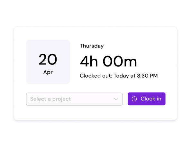
Task: Expand the project dropdown chevron arrow
Action: pyautogui.click(x=116, y=99)
